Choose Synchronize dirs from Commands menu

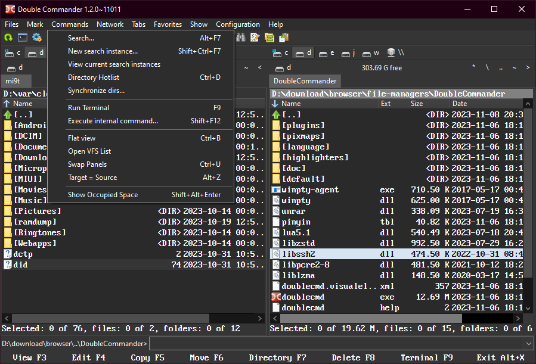96,91
